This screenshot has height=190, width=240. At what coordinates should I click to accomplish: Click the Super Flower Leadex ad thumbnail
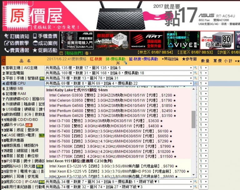pos(112,40)
